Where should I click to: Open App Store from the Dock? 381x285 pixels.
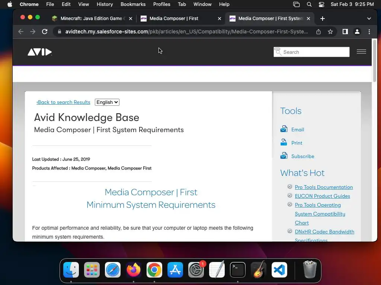click(175, 269)
